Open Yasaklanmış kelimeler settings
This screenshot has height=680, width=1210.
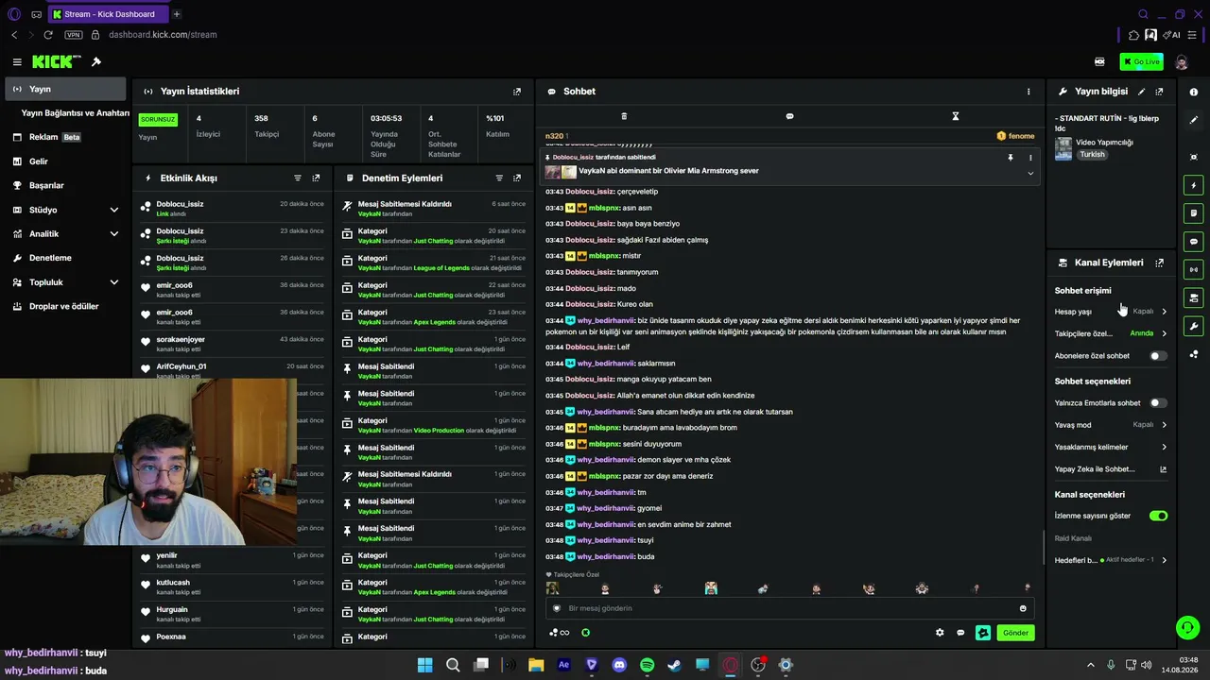pos(1111,447)
